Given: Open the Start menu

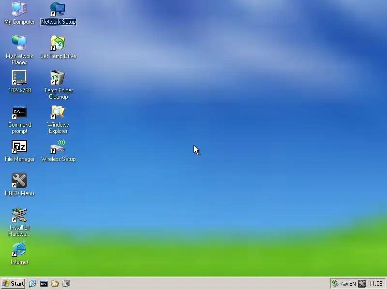Looking at the screenshot, I should pos(13,284).
